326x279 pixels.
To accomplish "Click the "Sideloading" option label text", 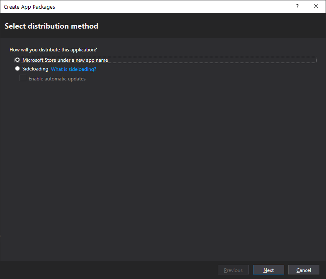I will [x=35, y=69].
